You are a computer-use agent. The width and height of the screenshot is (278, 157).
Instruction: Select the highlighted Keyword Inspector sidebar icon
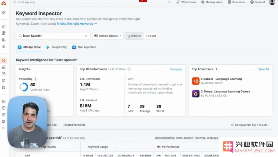(x=4, y=61)
